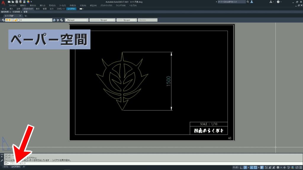Open the 管理 ribbon panel

[25, 12]
